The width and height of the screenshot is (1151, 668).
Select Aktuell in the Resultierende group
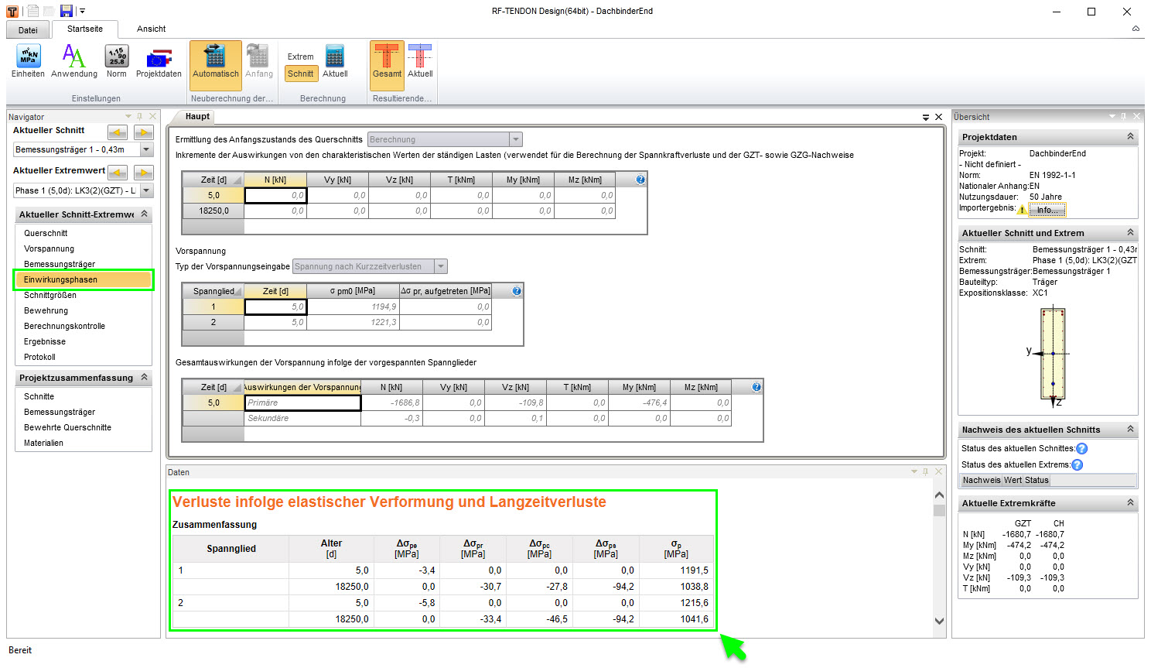click(420, 61)
